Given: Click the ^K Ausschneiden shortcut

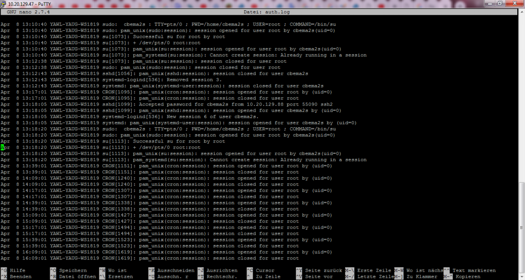Looking at the screenshot, I should [171, 270].
